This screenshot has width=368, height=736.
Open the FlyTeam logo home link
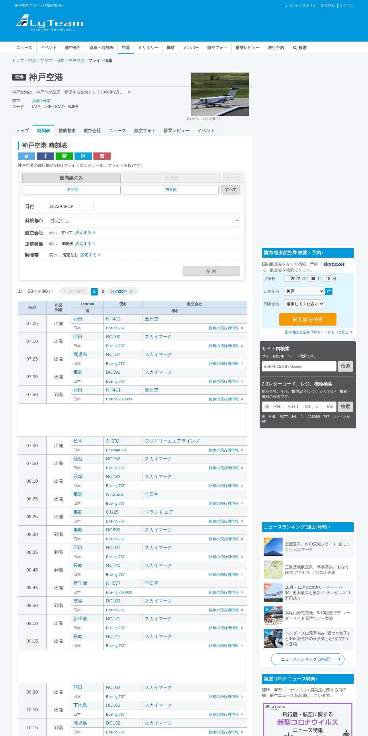pos(49,23)
